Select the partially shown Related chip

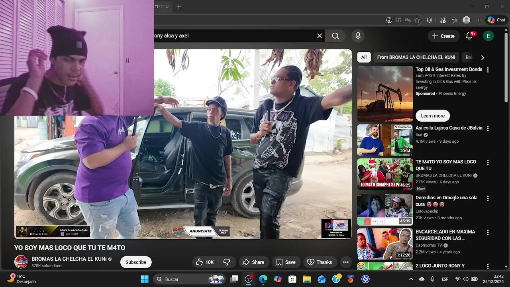469,57
